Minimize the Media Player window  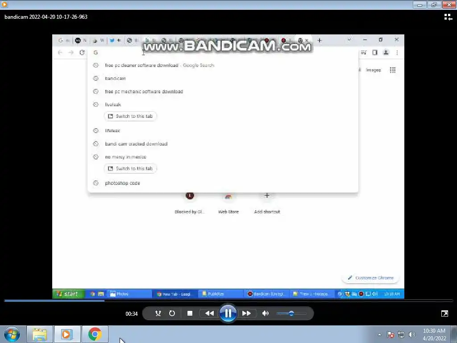coord(420,4)
